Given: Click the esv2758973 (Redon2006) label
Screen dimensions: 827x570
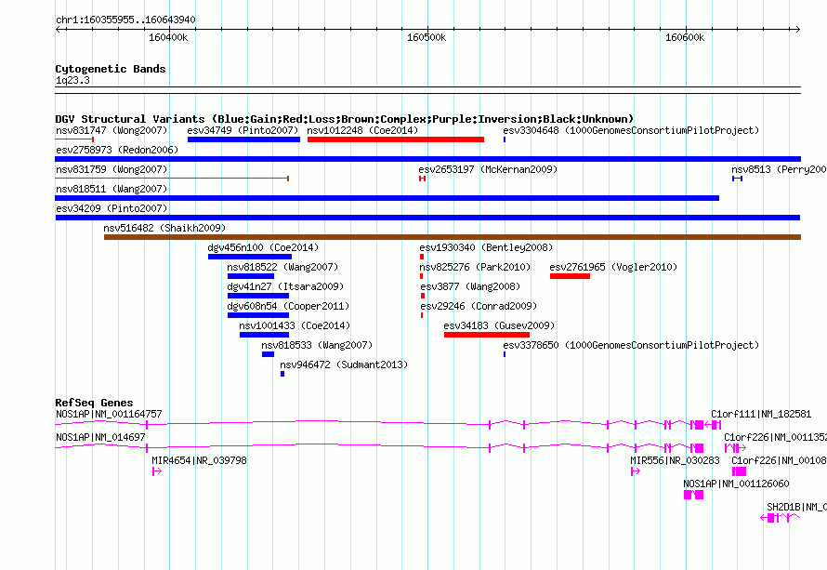Looking at the screenshot, I should [117, 150].
